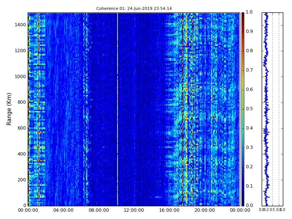The width and height of the screenshot is (292, 219).
Task: Click the plot title 'Coherence 01: 24-Jun-2019 23:54:14'
Action: tap(134, 8)
